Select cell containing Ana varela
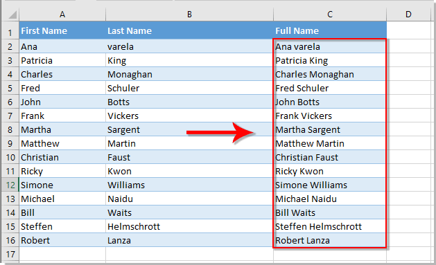This screenshot has width=436, height=265. [330, 46]
